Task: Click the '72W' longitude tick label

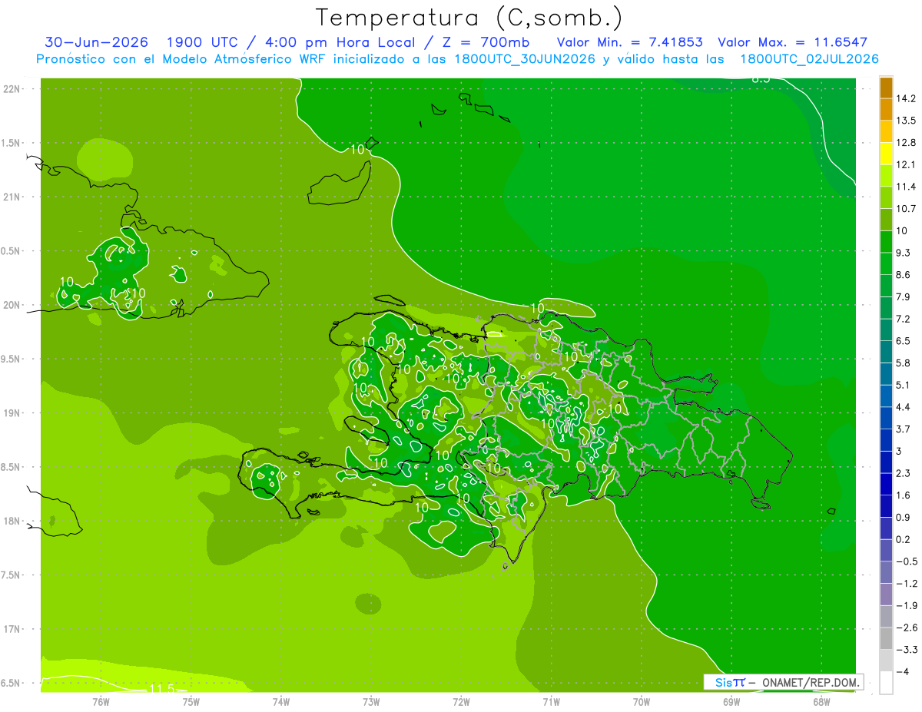Action: (461, 701)
